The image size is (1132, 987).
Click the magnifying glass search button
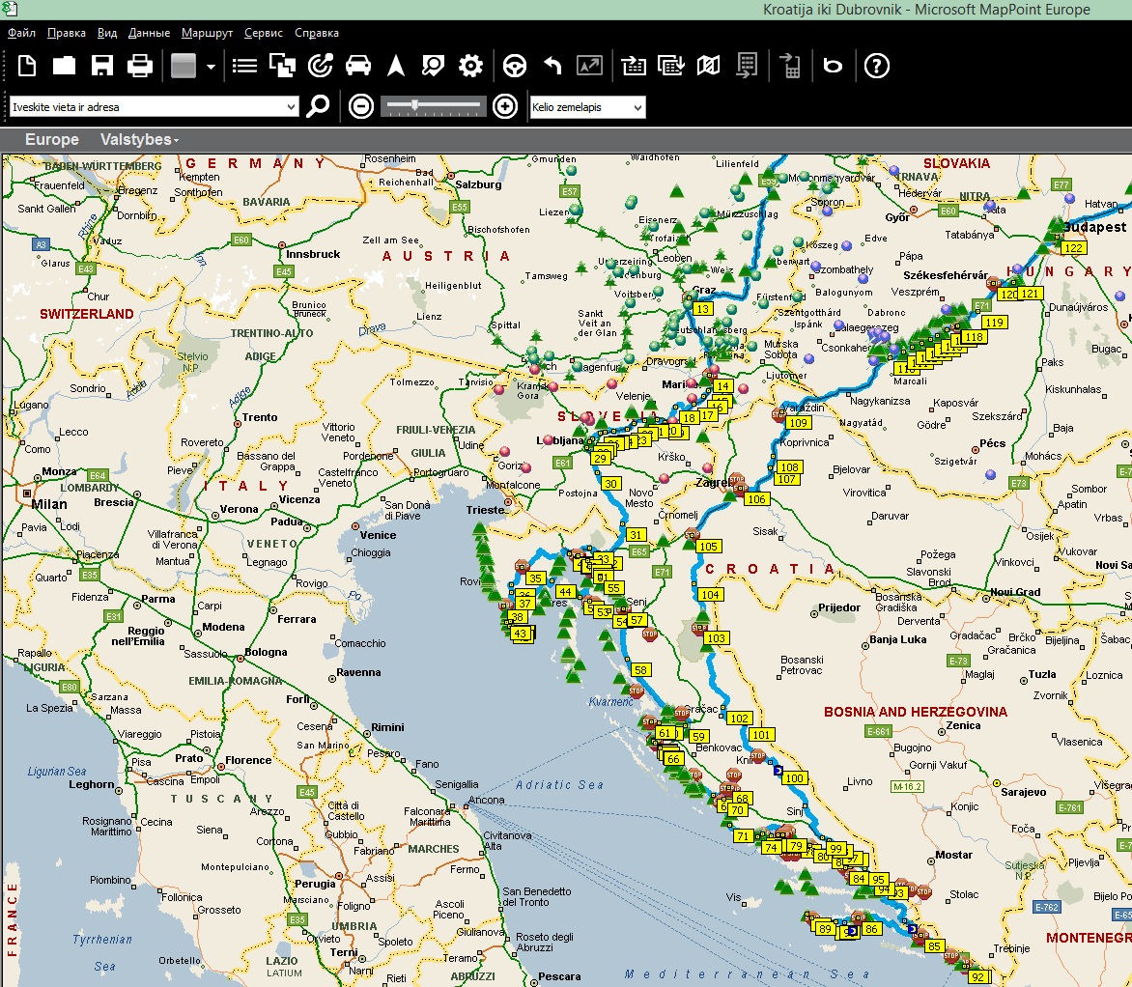click(x=319, y=106)
